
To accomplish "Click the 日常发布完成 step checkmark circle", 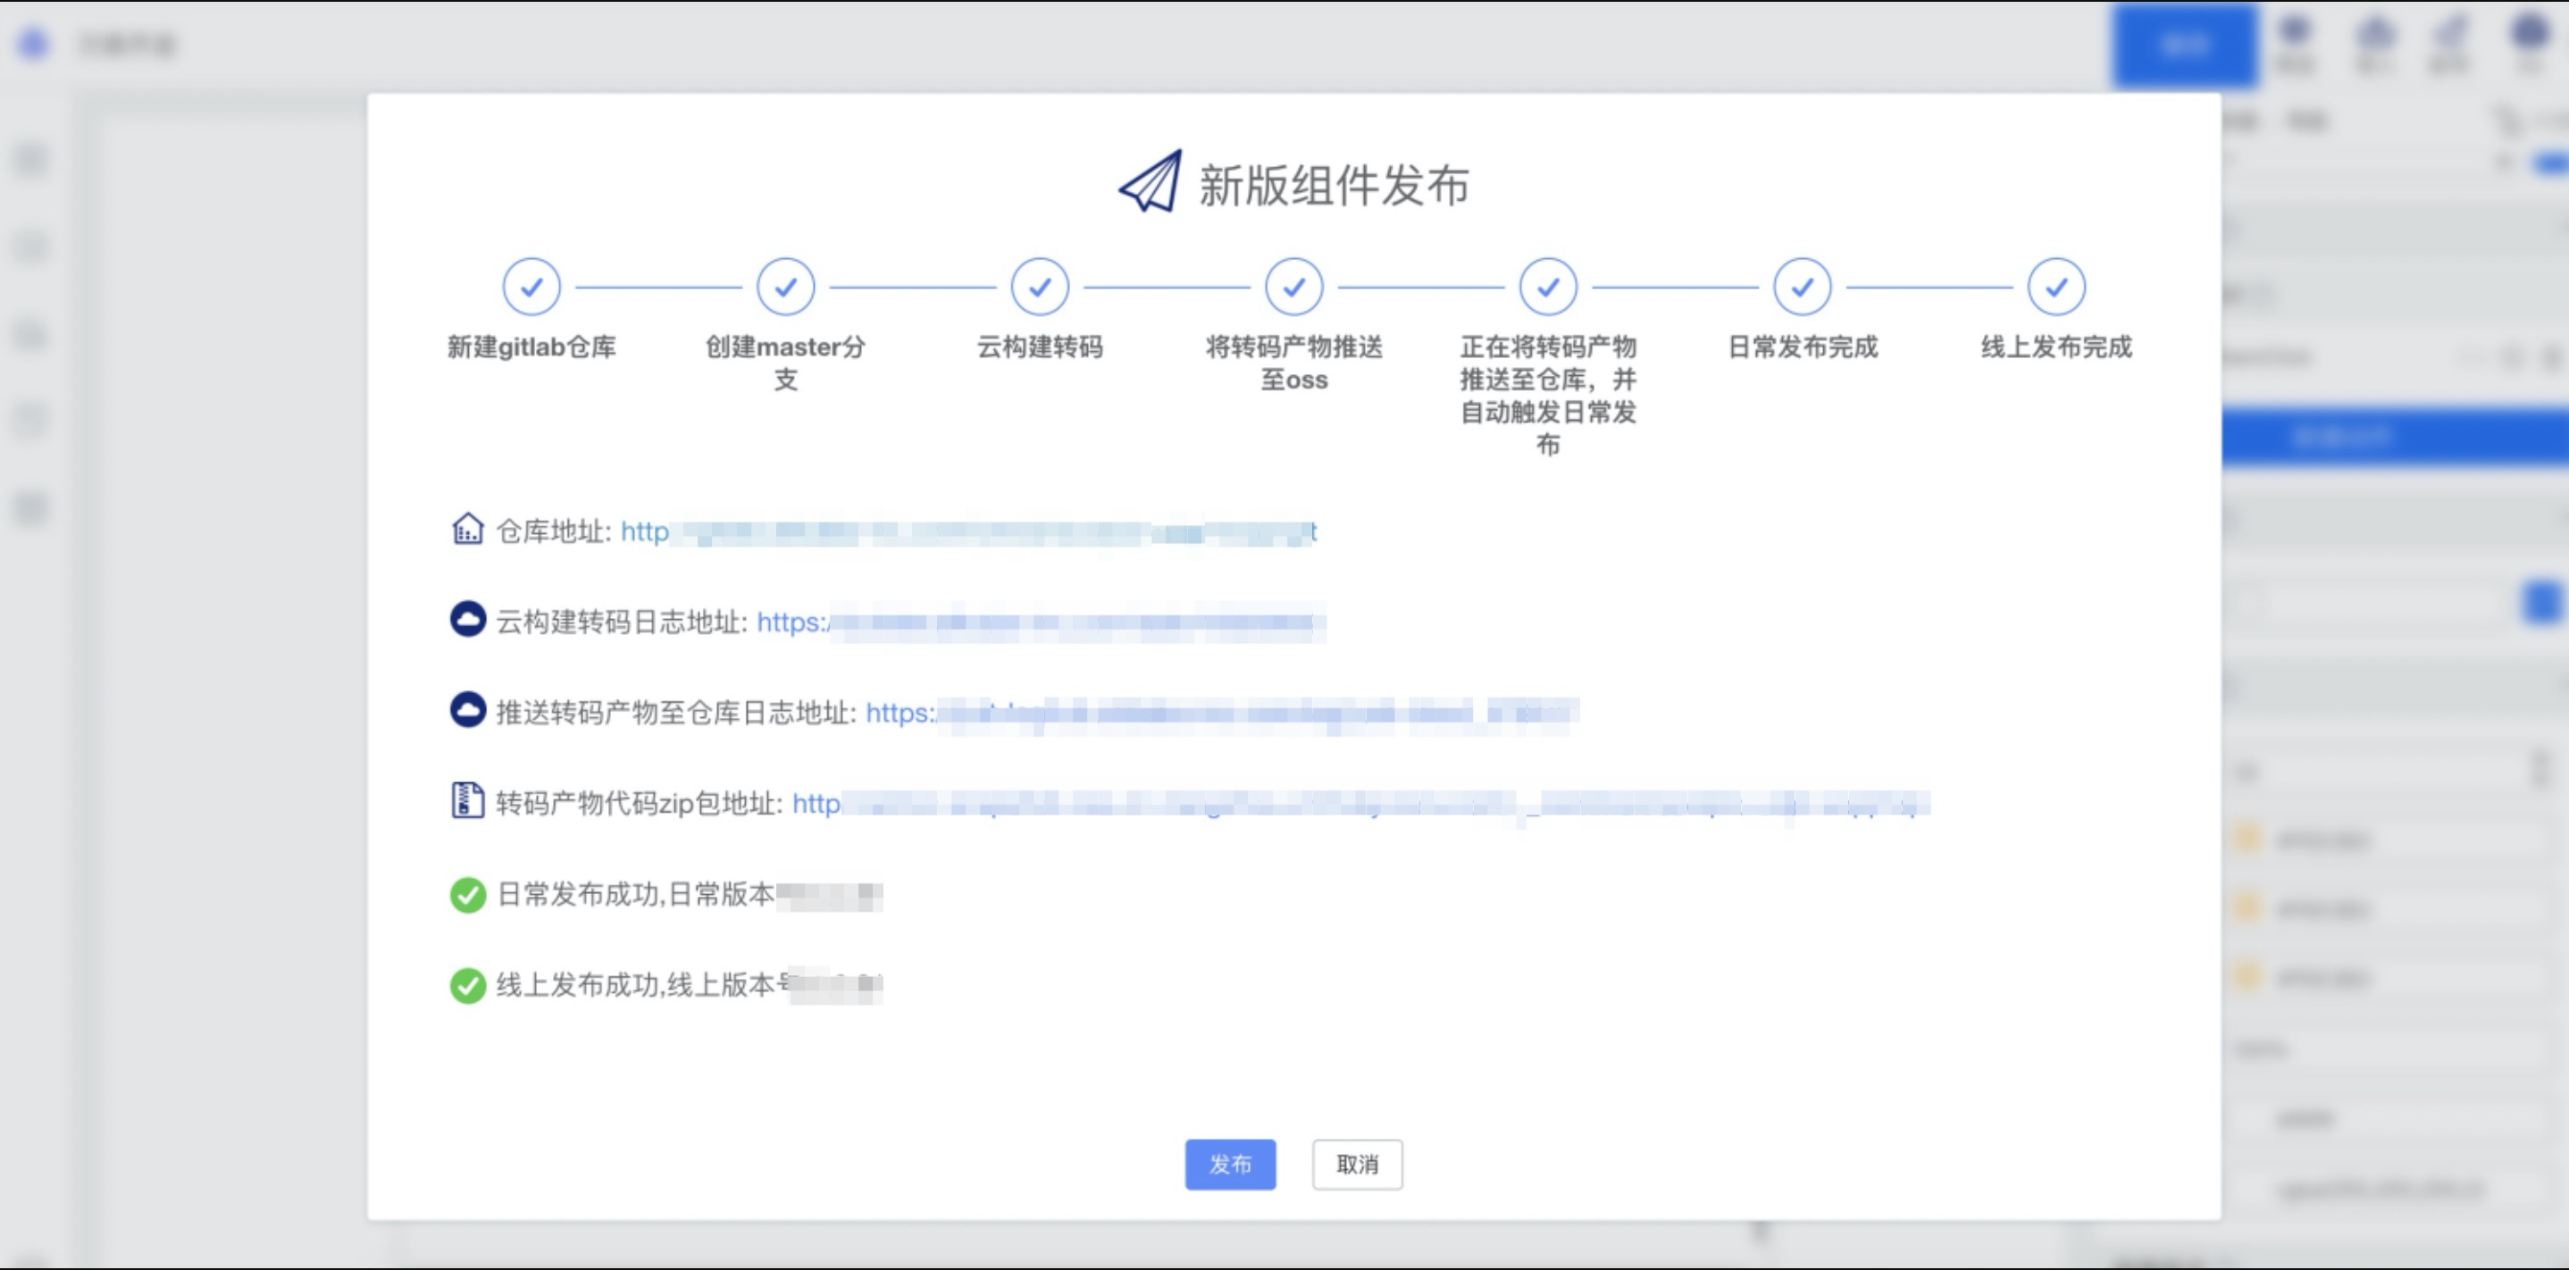I will 1802,287.
